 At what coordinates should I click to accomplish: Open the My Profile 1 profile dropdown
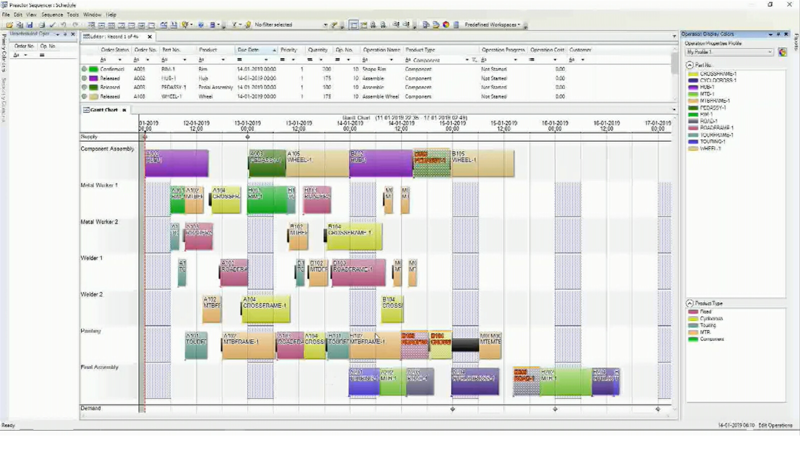(x=770, y=52)
